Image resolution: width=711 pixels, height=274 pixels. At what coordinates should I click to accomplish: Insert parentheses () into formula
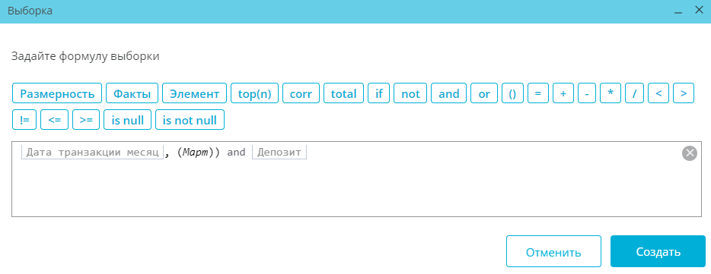(513, 93)
